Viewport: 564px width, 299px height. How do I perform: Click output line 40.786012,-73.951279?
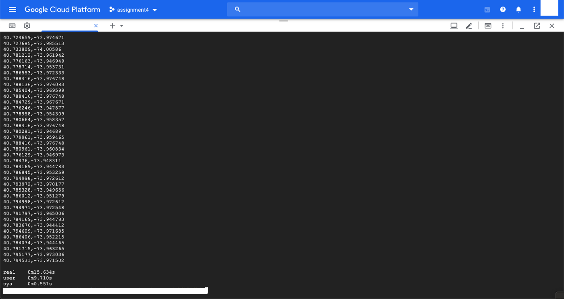tap(34, 196)
